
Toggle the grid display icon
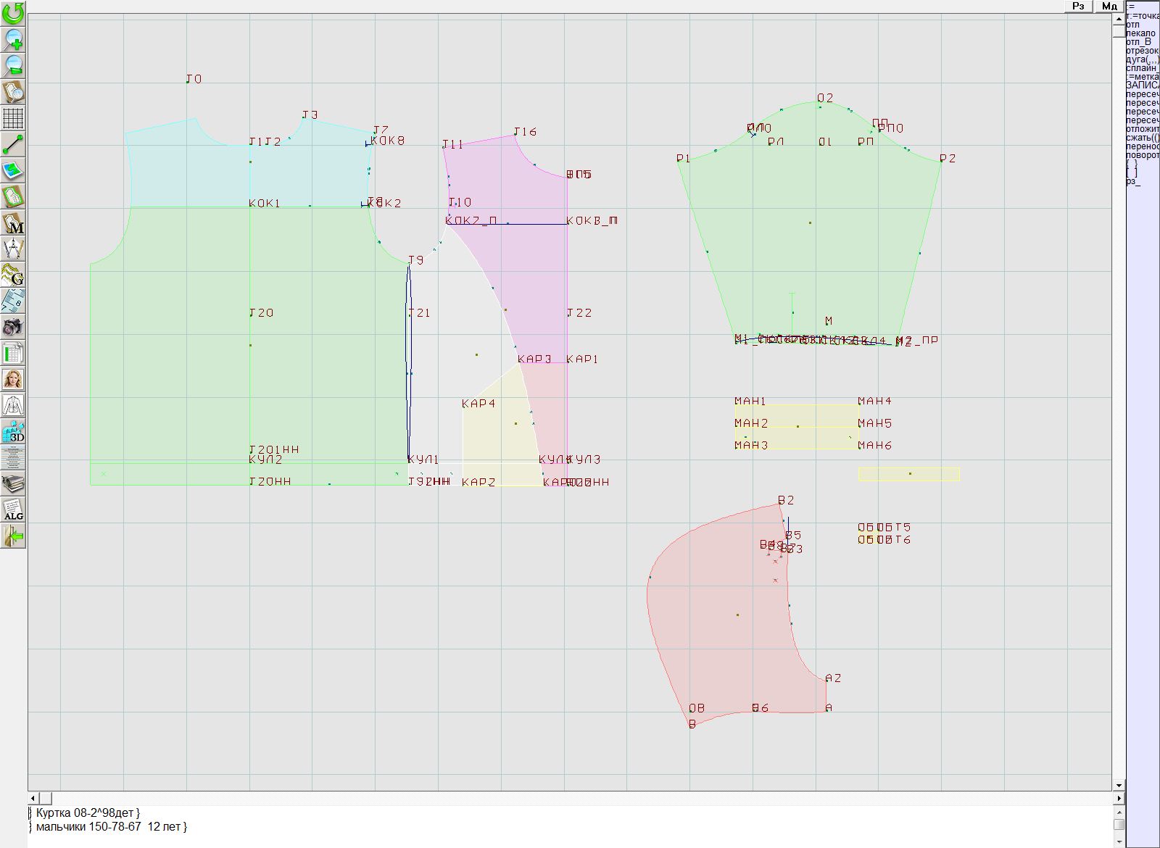tap(13, 117)
